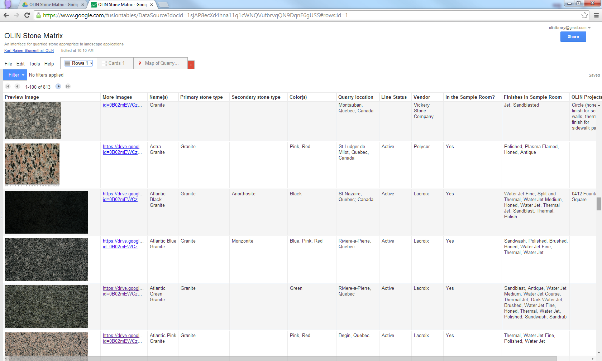Screen dimensions: 602x361
Task: Open the Filter dropdown
Action: [15, 75]
